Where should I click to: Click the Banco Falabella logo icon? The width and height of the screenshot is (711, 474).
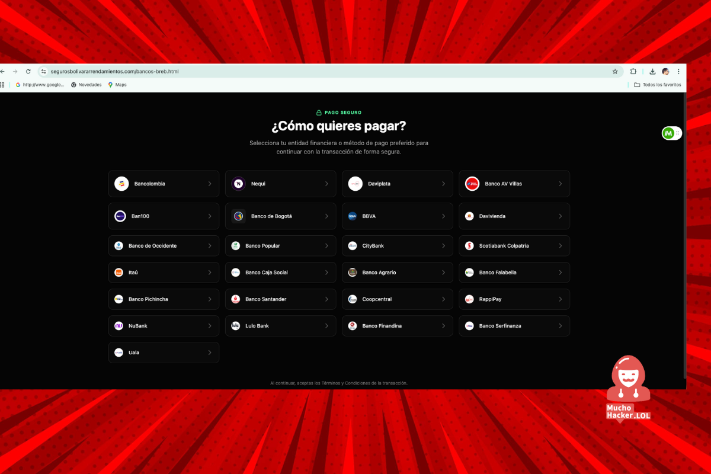(469, 273)
